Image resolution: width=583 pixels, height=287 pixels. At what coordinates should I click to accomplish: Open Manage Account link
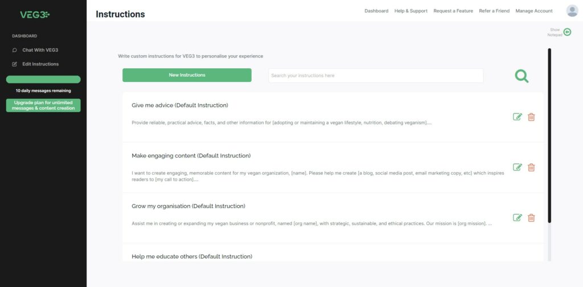[534, 11]
